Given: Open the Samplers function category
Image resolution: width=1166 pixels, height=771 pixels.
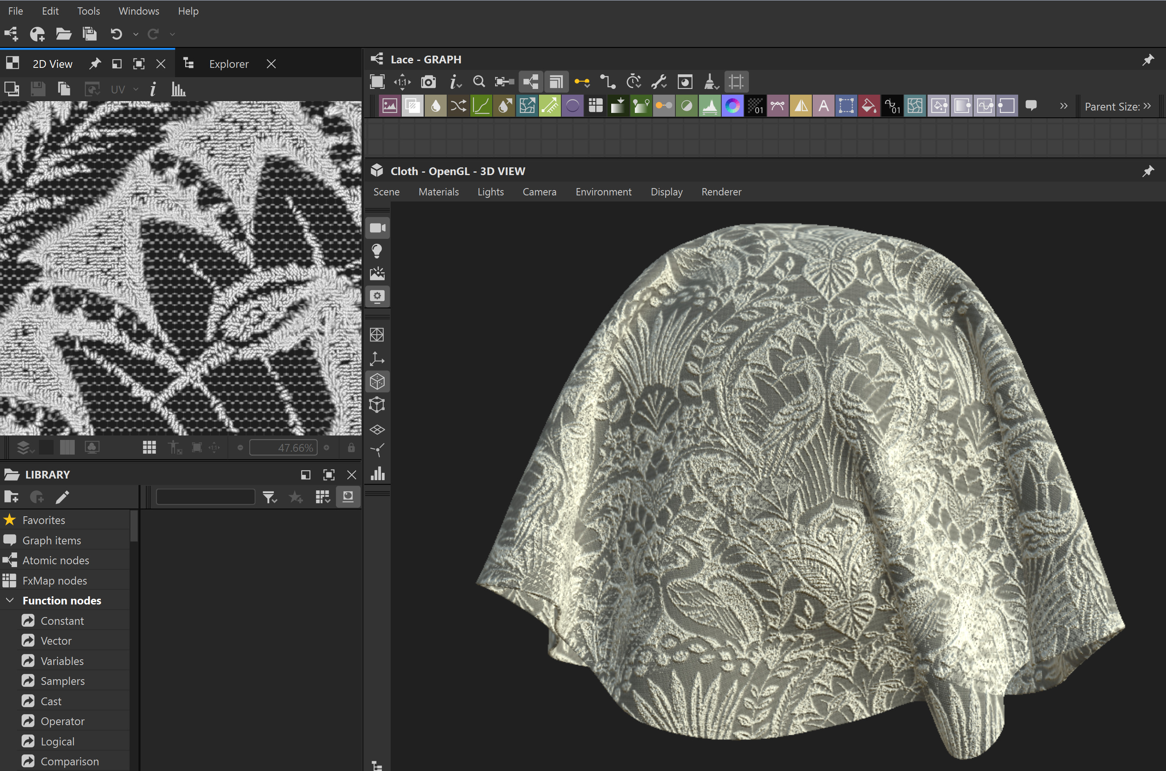Looking at the screenshot, I should tap(63, 680).
